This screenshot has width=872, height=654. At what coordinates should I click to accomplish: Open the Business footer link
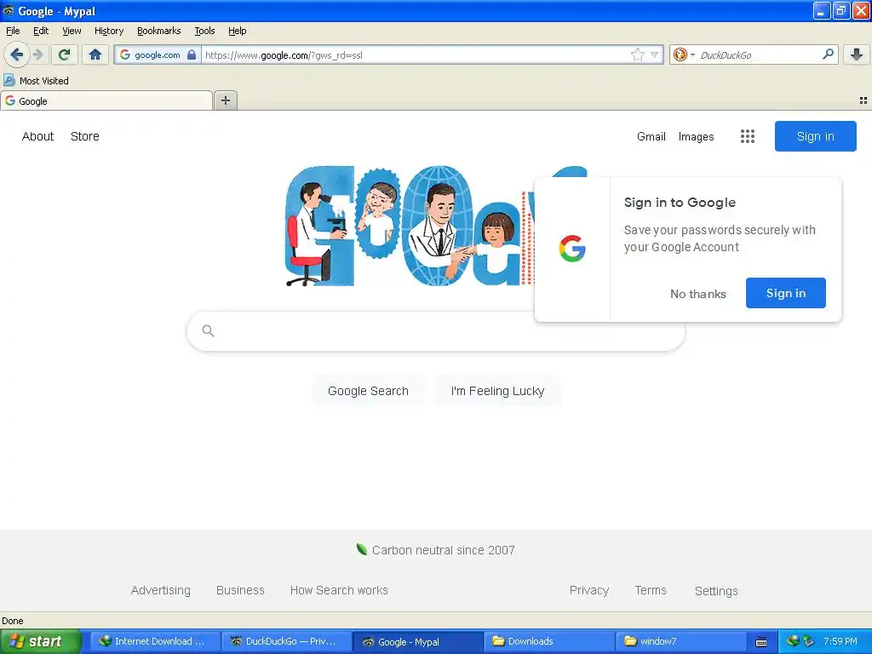(x=240, y=590)
